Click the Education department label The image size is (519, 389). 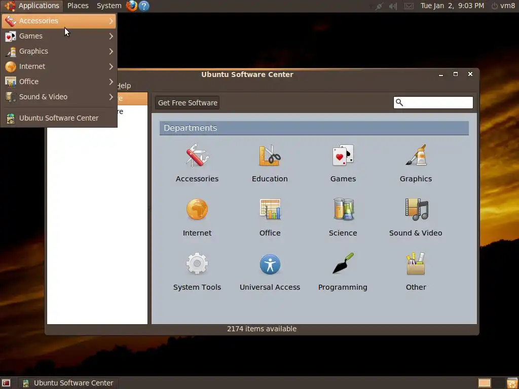tap(270, 179)
